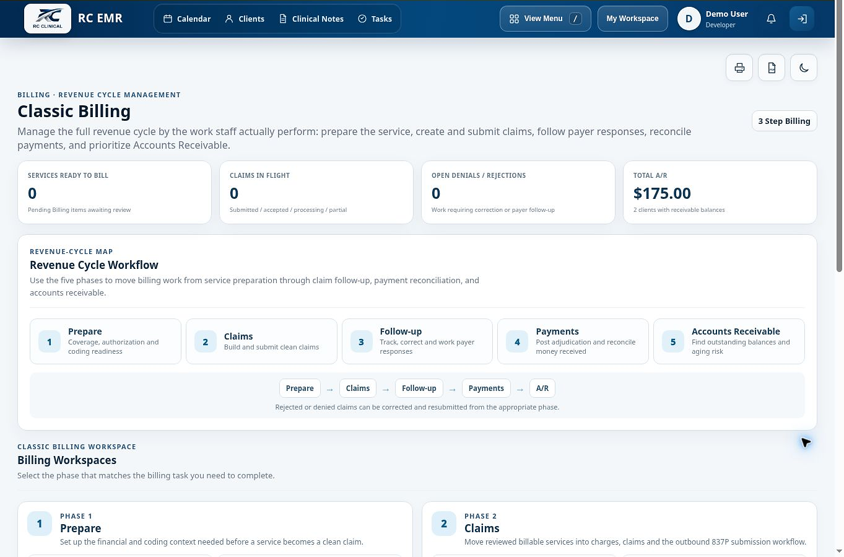Go to Clinical Notes
The image size is (844, 557).
click(x=311, y=19)
